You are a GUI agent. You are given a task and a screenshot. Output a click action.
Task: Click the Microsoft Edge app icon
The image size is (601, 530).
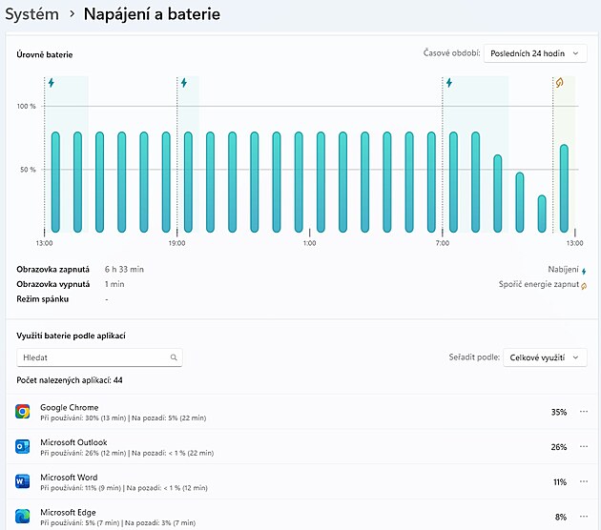[23, 516]
